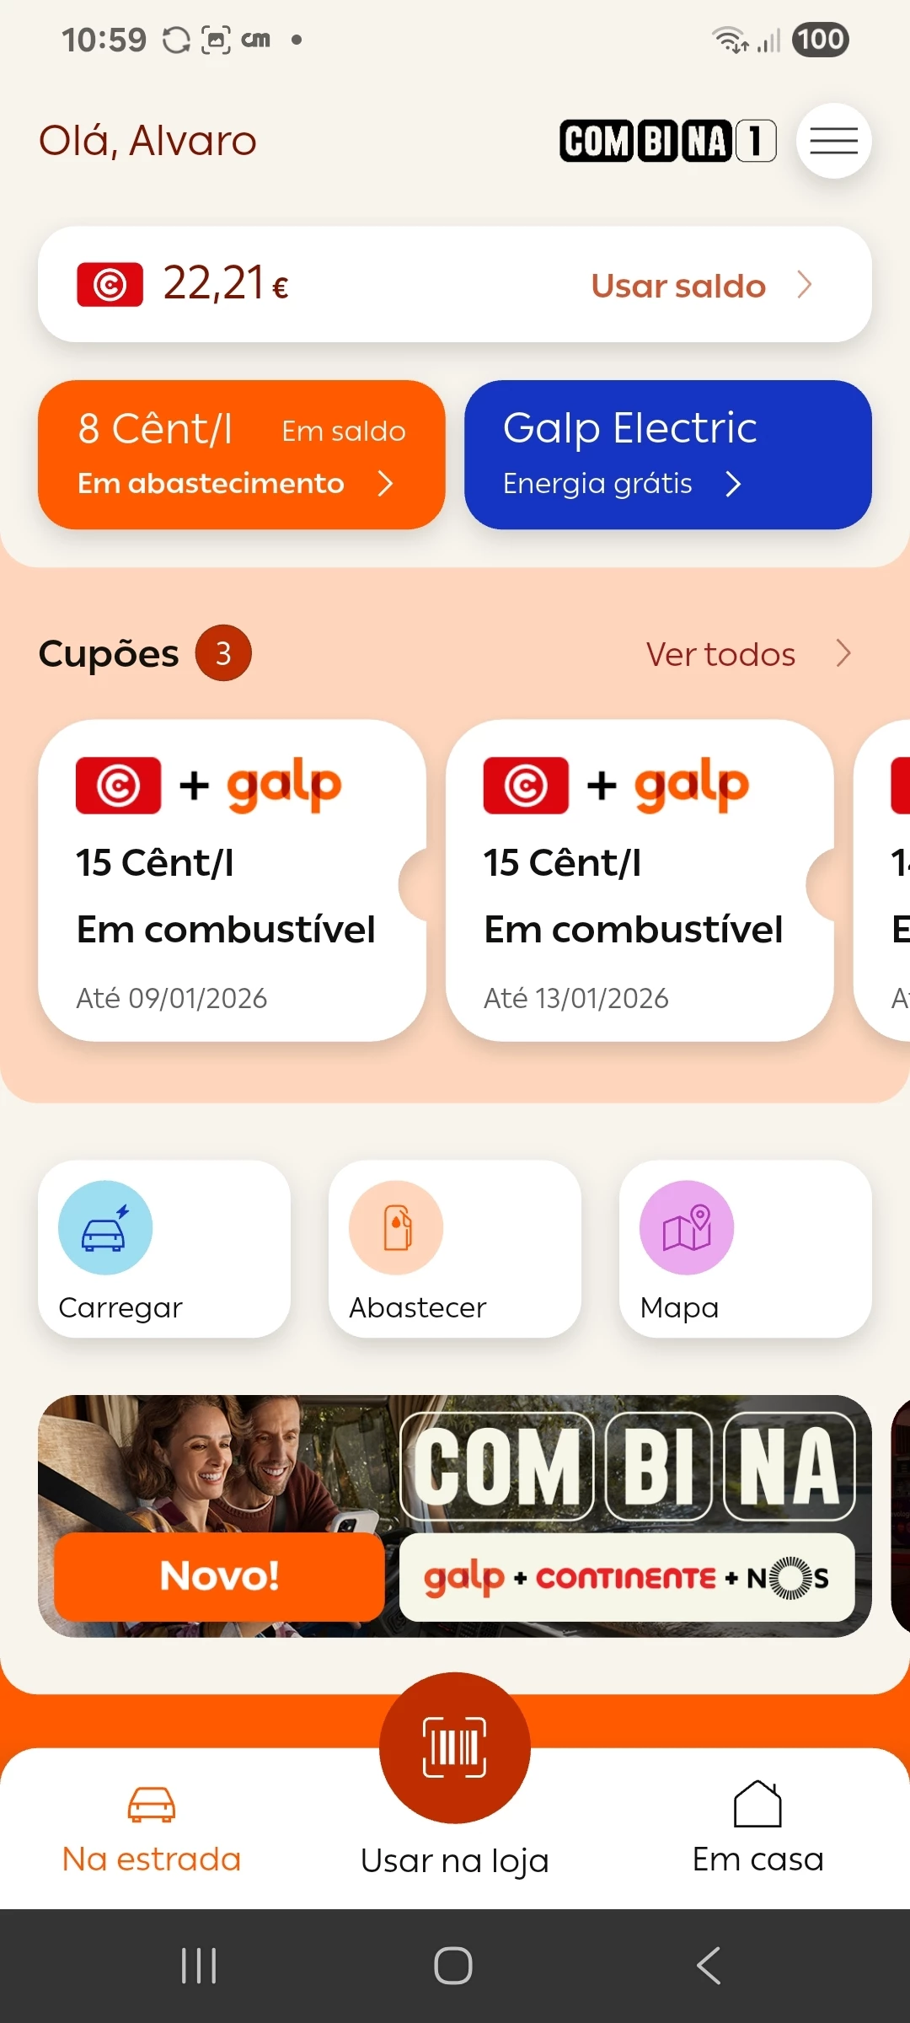Open the Em abastecimento arrow on orange card
This screenshot has width=910, height=2023.
[385, 484]
